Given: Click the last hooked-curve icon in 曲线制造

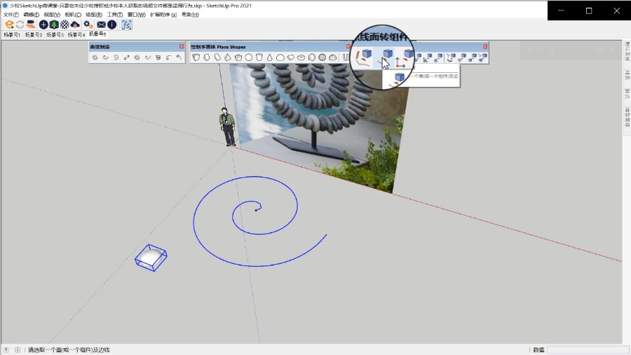Looking at the screenshot, I should coord(179,57).
